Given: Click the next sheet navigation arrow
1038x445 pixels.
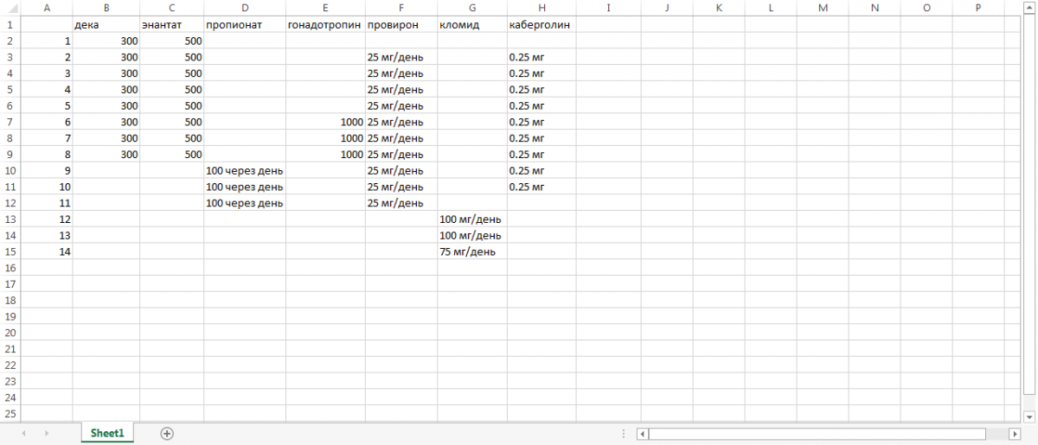Looking at the screenshot, I should click(x=46, y=433).
